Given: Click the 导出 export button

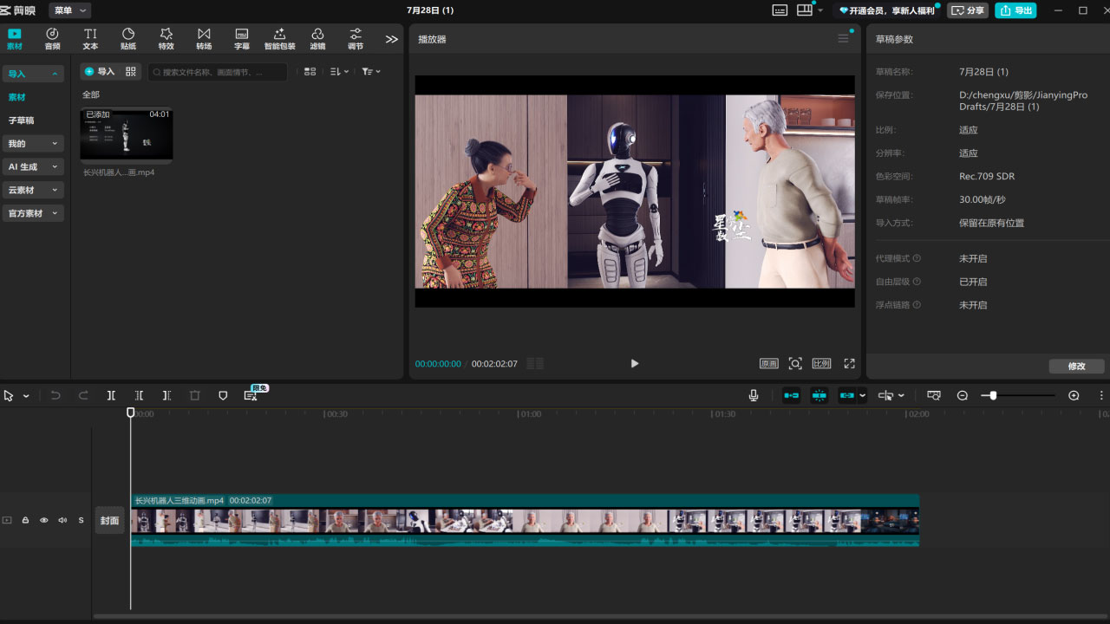Looking at the screenshot, I should coord(1015,10).
